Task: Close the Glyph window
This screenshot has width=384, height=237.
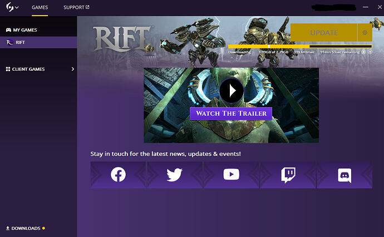Action: click(x=380, y=7)
